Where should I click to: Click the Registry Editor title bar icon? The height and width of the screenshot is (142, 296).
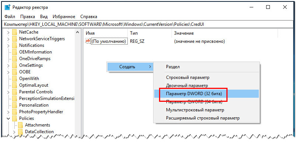click(x=7, y=7)
